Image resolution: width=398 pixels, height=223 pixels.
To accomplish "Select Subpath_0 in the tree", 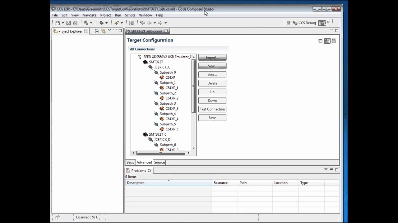I will coord(168,72).
